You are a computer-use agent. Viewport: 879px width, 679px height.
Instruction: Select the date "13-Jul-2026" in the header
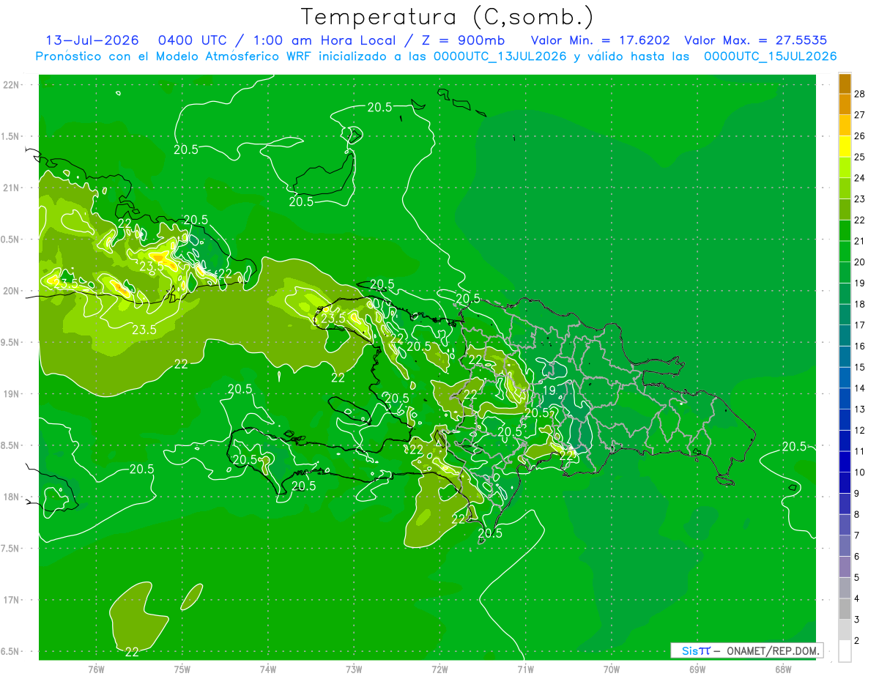tap(92, 40)
